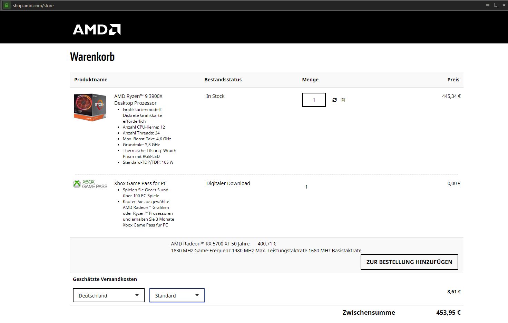The image size is (508, 323).
Task: Click the Grundtakt: 3,8 GHz spec line
Action: click(141, 145)
